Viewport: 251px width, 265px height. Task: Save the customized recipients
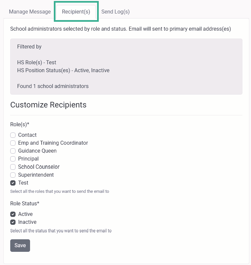(20, 246)
